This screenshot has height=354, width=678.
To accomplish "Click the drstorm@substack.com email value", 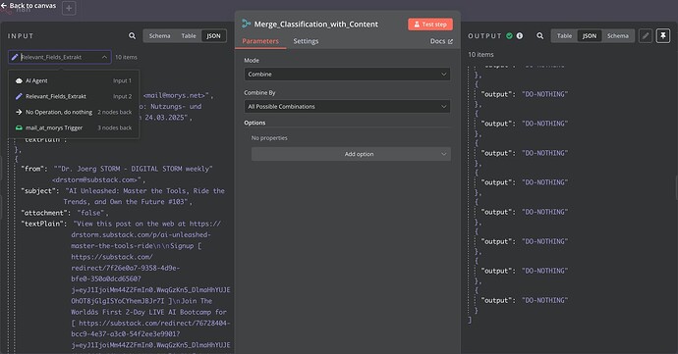I will coord(96,179).
